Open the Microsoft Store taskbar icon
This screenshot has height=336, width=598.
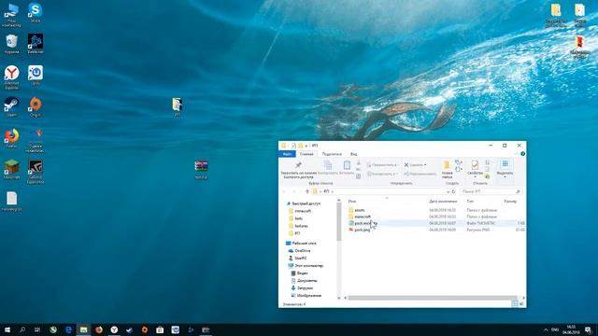tap(160, 329)
